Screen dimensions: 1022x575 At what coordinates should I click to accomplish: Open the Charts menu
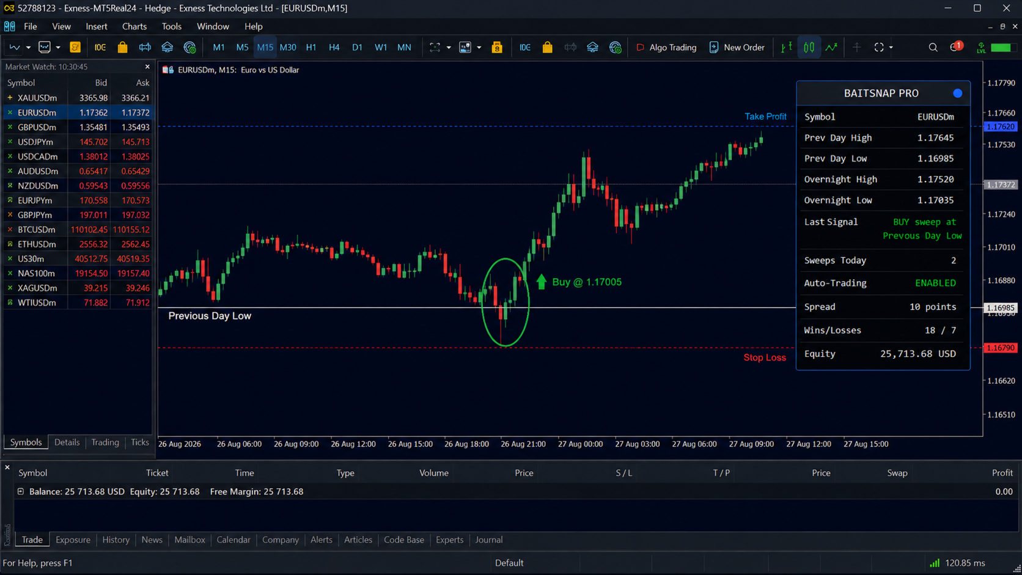click(x=134, y=26)
